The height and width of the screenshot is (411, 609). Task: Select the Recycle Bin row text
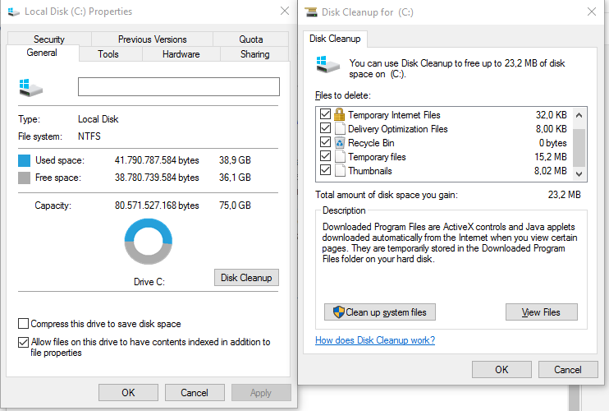pos(371,143)
